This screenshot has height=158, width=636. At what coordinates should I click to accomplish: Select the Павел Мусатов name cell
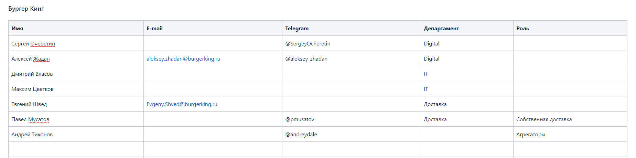click(30, 119)
